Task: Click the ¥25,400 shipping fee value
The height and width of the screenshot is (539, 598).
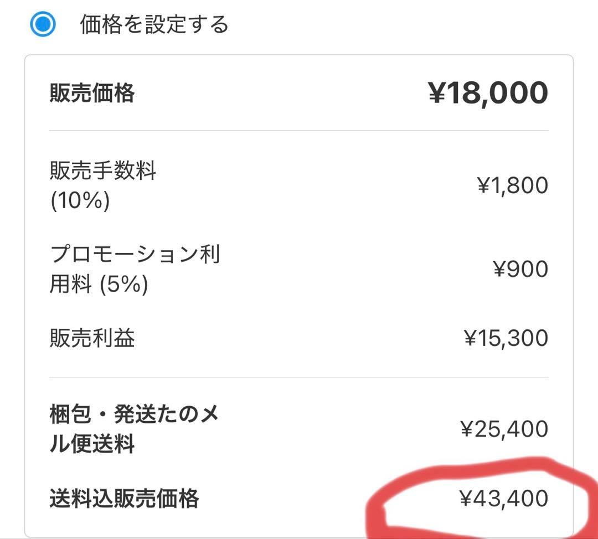Action: coord(504,428)
